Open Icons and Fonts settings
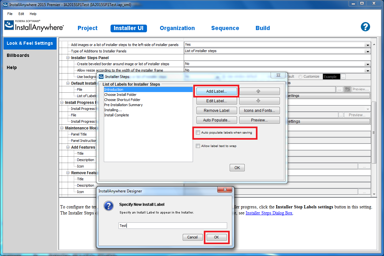Image resolution: width=384 pixels, height=256 pixels. pos(259,111)
